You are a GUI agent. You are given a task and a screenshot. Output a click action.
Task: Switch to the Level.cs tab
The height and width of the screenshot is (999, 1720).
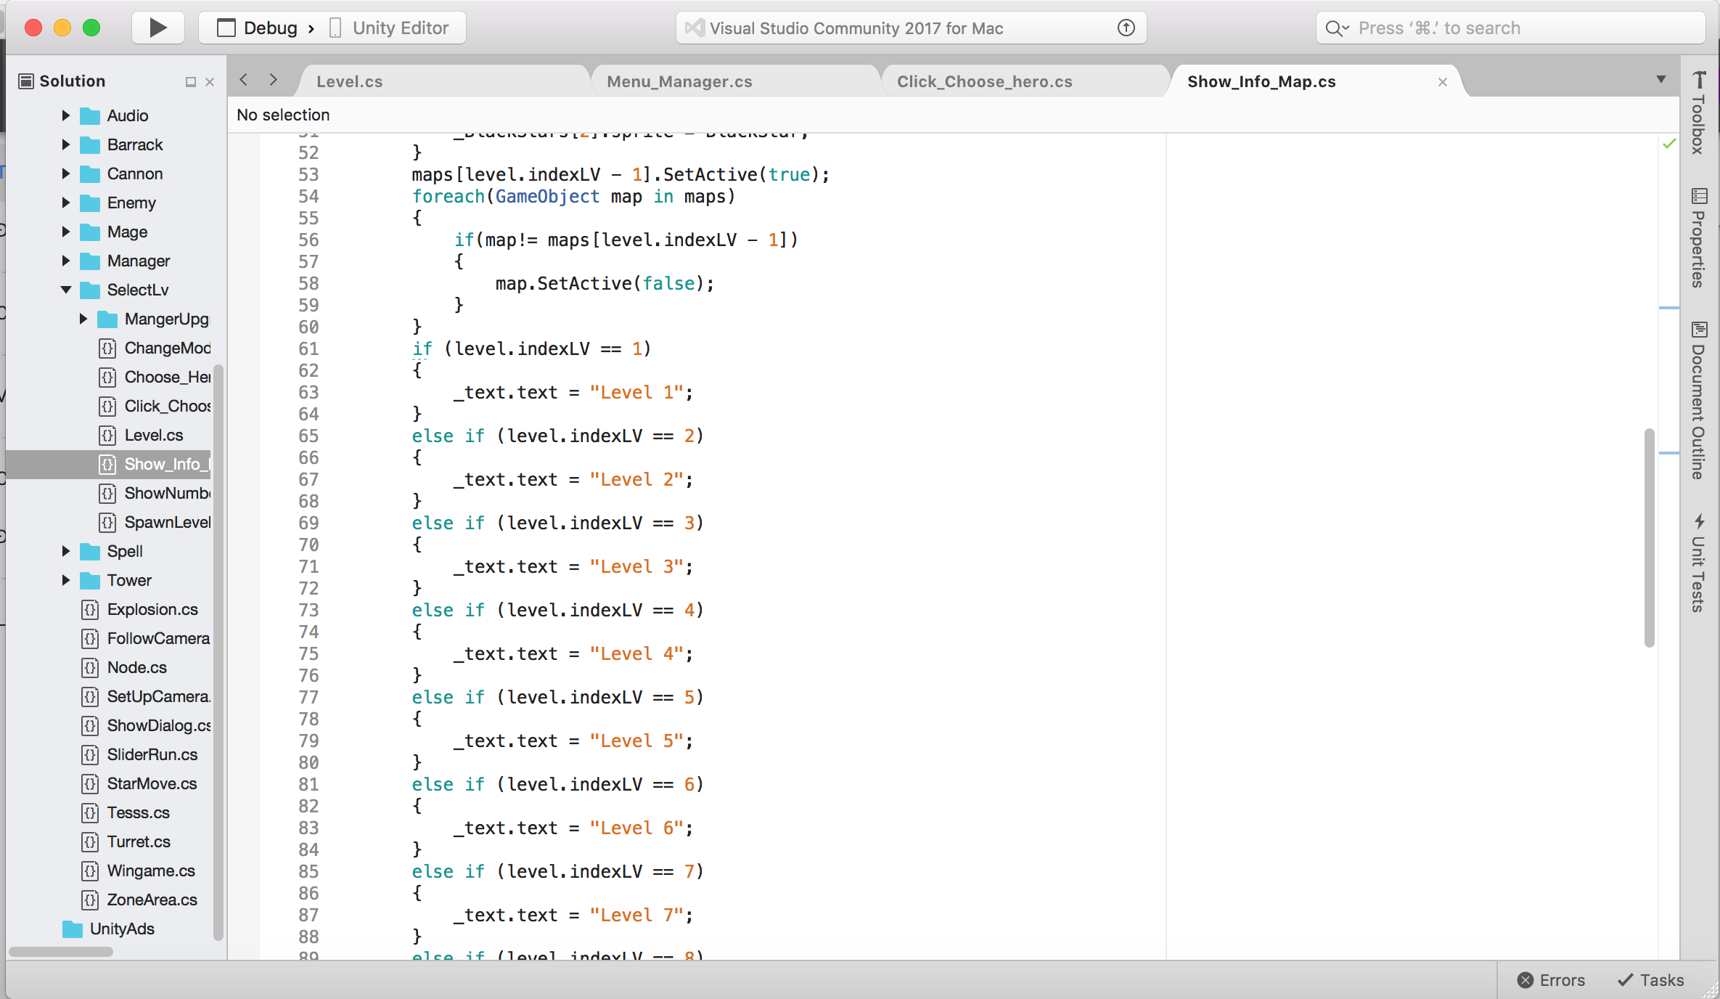[349, 81]
